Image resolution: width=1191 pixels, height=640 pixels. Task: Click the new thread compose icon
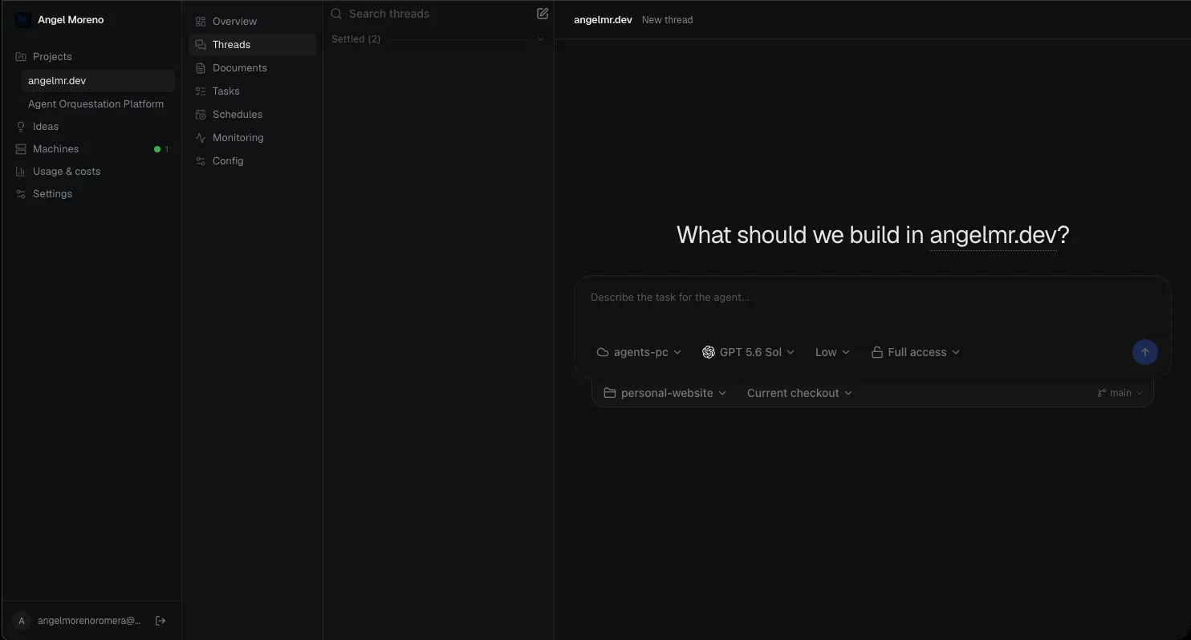pos(543,14)
